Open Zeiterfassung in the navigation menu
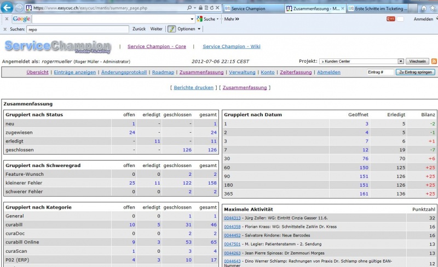 click(x=296, y=72)
